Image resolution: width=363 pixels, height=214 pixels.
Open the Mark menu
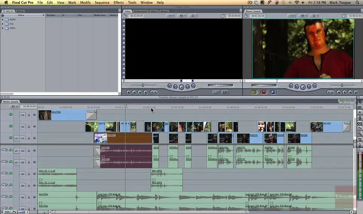[72, 3]
